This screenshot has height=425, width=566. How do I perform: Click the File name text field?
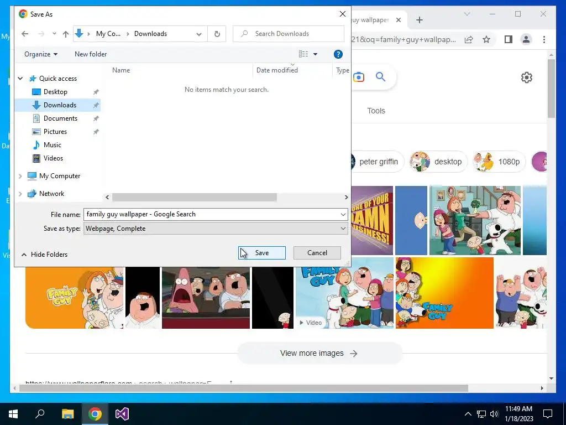pyautogui.click(x=212, y=214)
